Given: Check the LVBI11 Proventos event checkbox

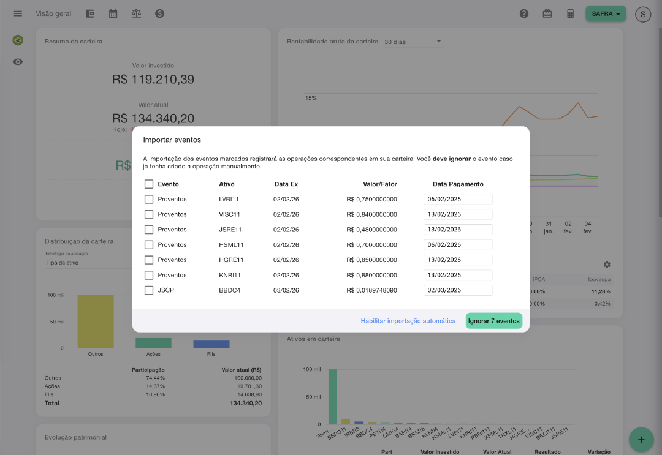Looking at the screenshot, I should tap(148, 199).
